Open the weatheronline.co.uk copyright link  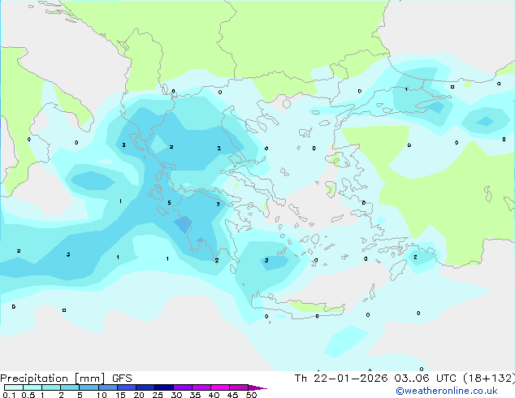(x=447, y=391)
